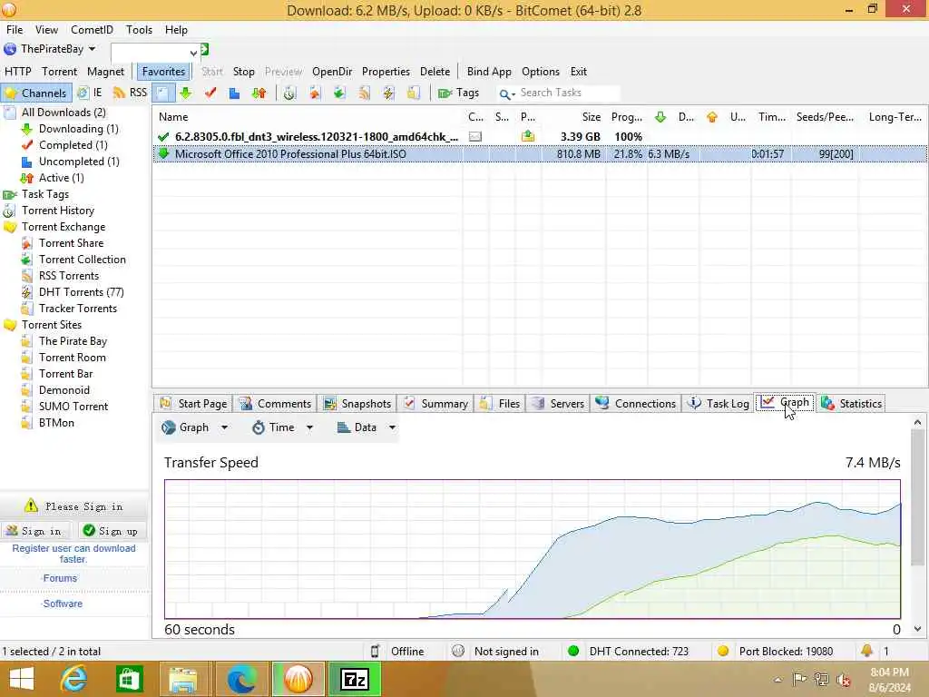The image size is (929, 697).
Task: Click the Tracker Torrents toolbar icon
Action: pyautogui.click(x=413, y=93)
